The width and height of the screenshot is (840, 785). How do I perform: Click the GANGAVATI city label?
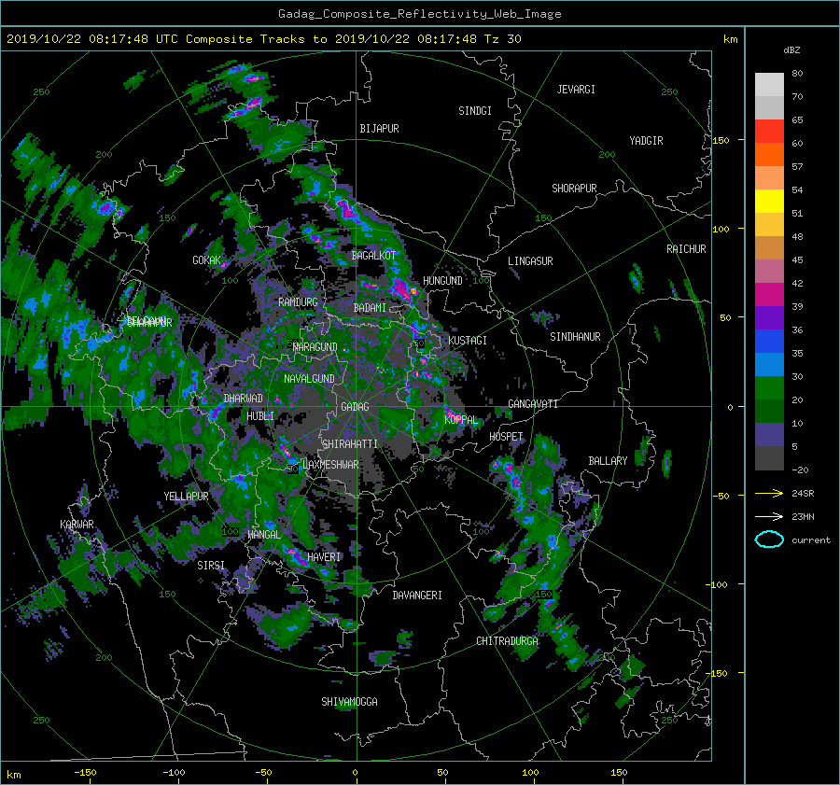533,404
